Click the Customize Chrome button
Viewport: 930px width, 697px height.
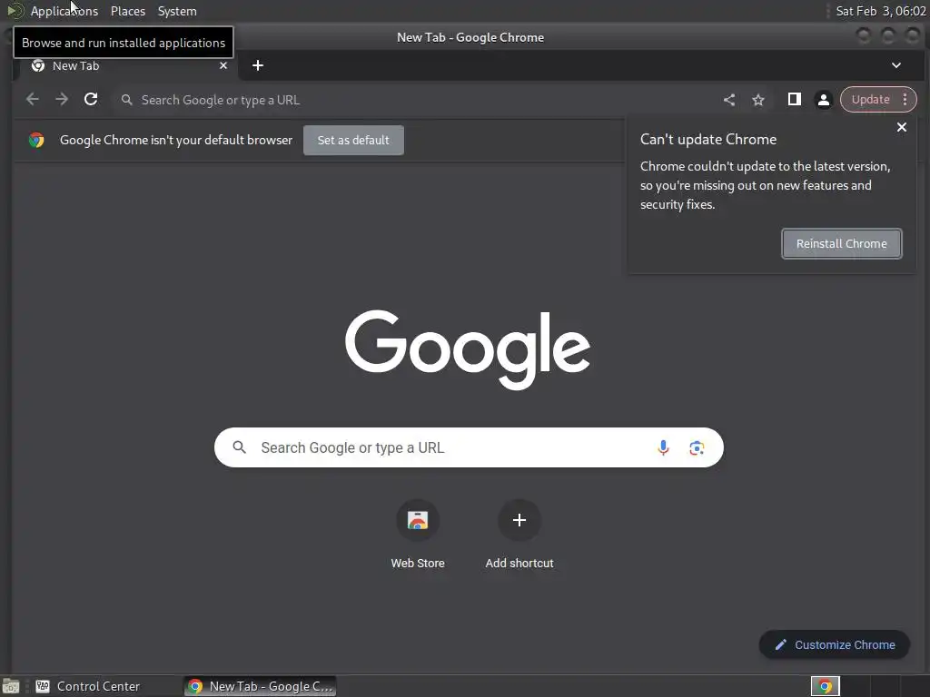tap(834, 645)
